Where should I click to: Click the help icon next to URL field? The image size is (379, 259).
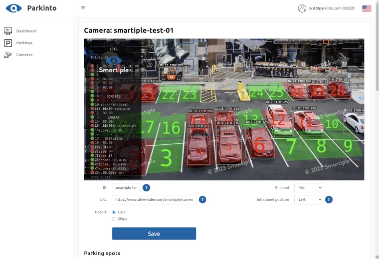[x=203, y=199]
